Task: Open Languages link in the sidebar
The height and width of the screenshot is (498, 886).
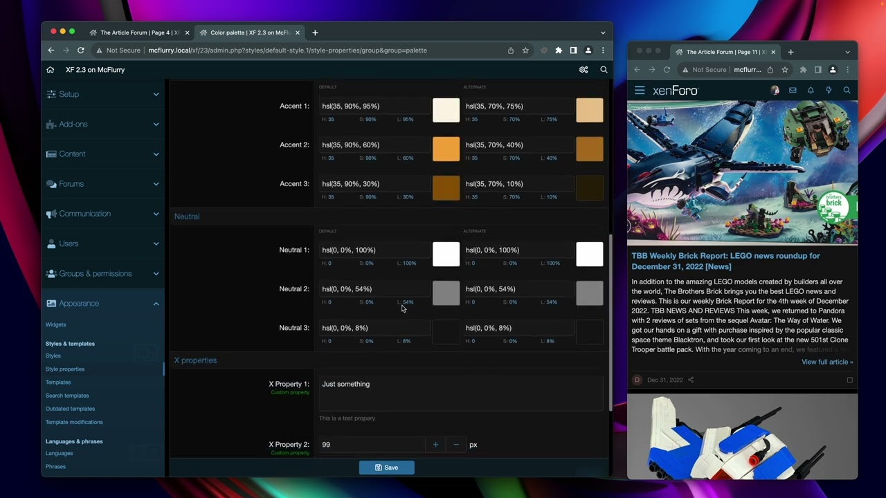Action: click(59, 453)
